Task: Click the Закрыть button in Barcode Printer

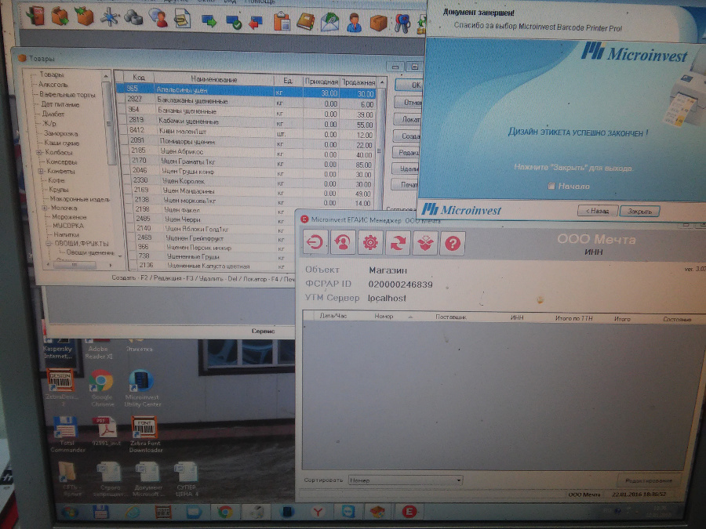Action: 639,211
